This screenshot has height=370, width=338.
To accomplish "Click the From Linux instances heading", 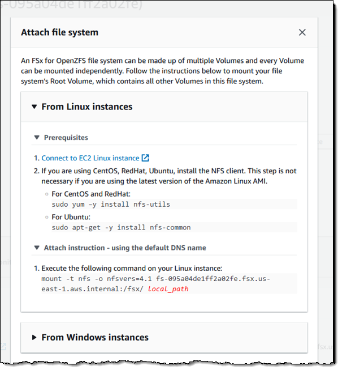I will coord(87,107).
